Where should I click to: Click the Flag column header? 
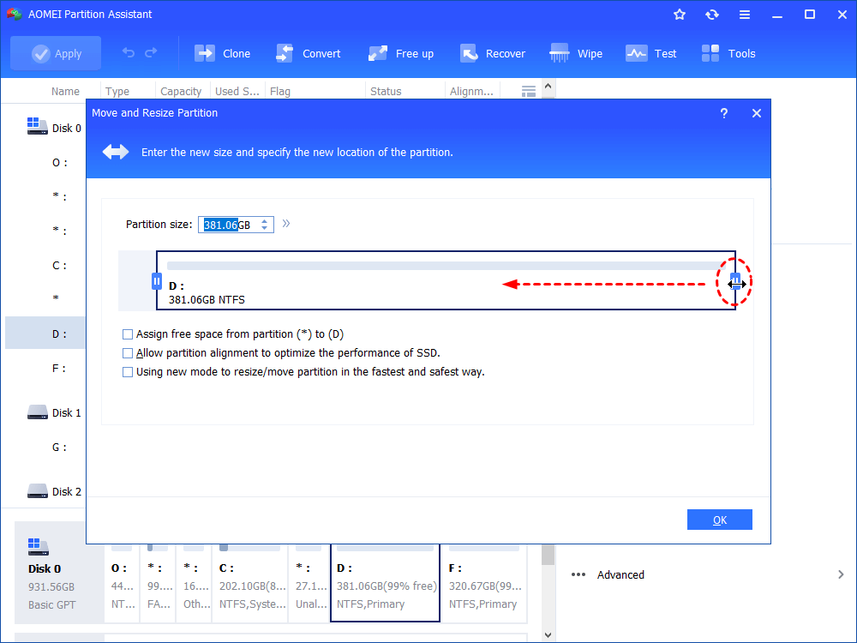pos(280,92)
